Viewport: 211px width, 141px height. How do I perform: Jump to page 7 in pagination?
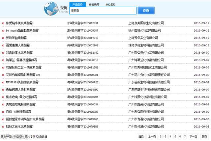pyautogui.click(x=185, y=137)
